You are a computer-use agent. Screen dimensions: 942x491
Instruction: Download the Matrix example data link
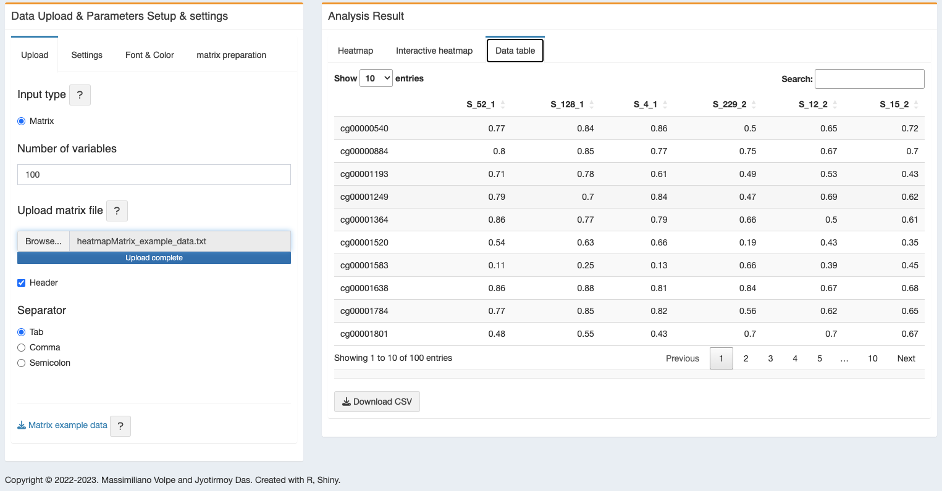coord(62,425)
